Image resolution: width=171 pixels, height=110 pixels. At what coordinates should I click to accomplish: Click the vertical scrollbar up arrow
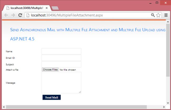[x=168, y=22]
